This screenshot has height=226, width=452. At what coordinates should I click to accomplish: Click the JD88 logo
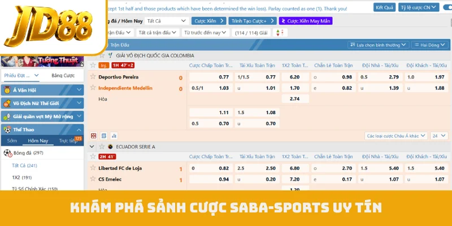tap(49, 26)
